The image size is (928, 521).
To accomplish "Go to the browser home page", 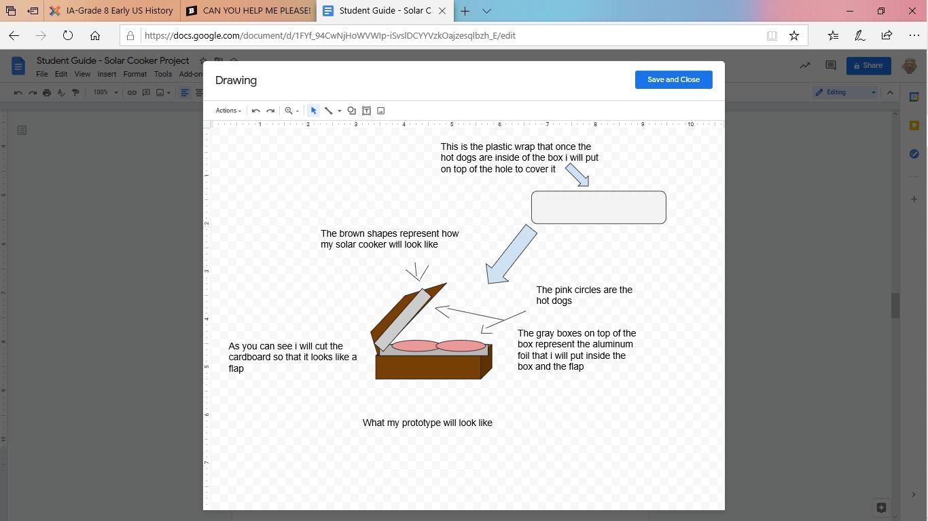I will point(95,35).
